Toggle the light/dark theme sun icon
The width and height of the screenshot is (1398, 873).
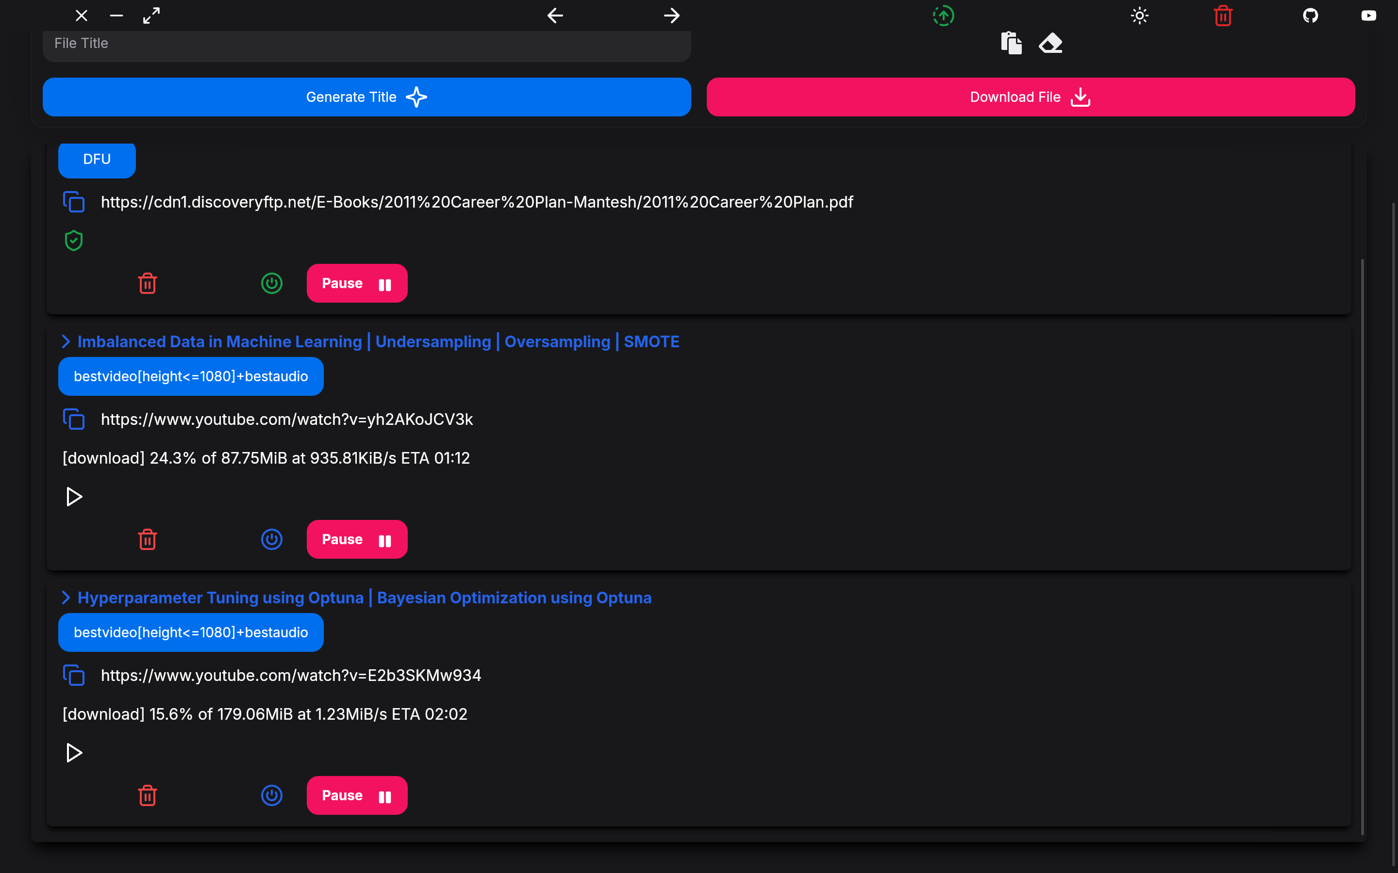1139,16
